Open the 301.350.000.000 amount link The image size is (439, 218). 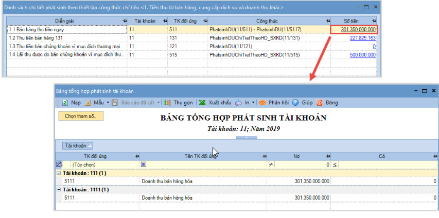pos(358,29)
